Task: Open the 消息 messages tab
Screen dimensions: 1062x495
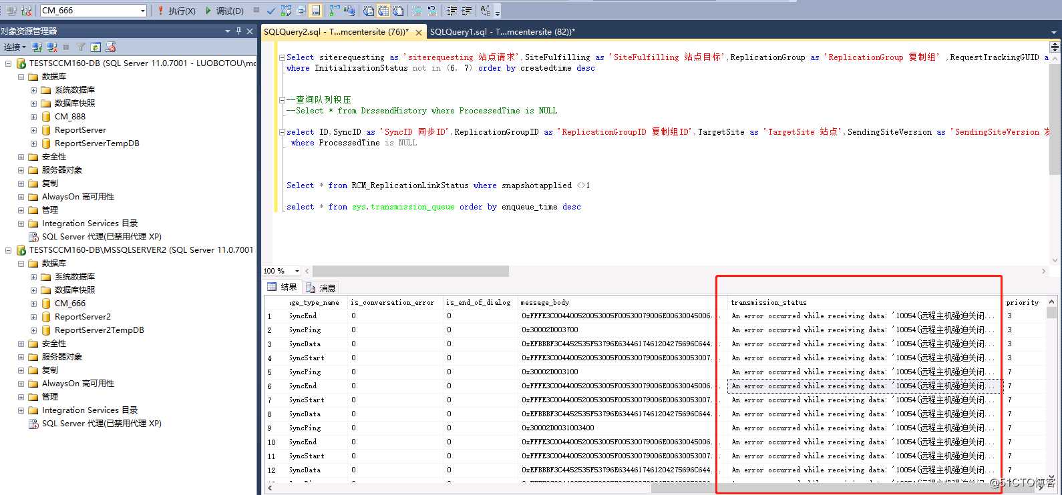Action: [x=321, y=288]
